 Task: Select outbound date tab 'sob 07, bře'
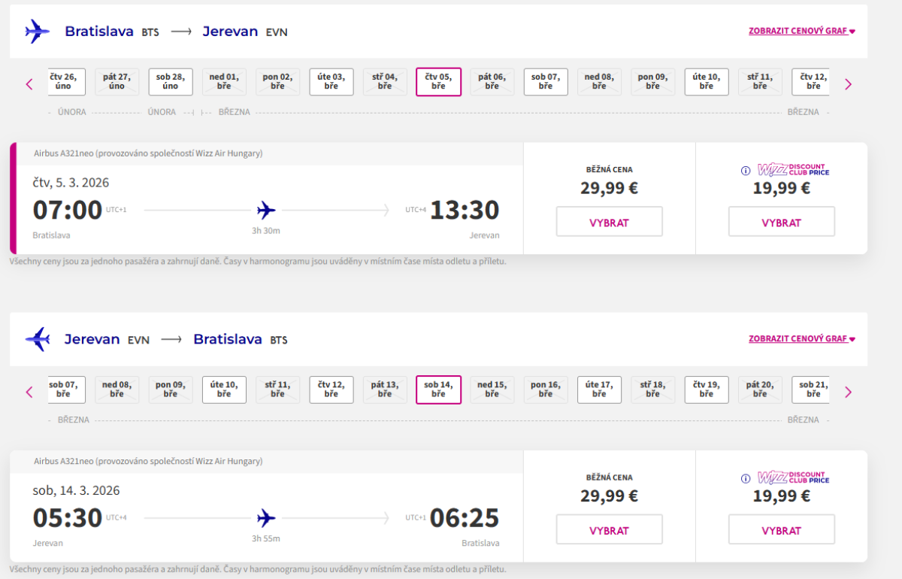[545, 82]
